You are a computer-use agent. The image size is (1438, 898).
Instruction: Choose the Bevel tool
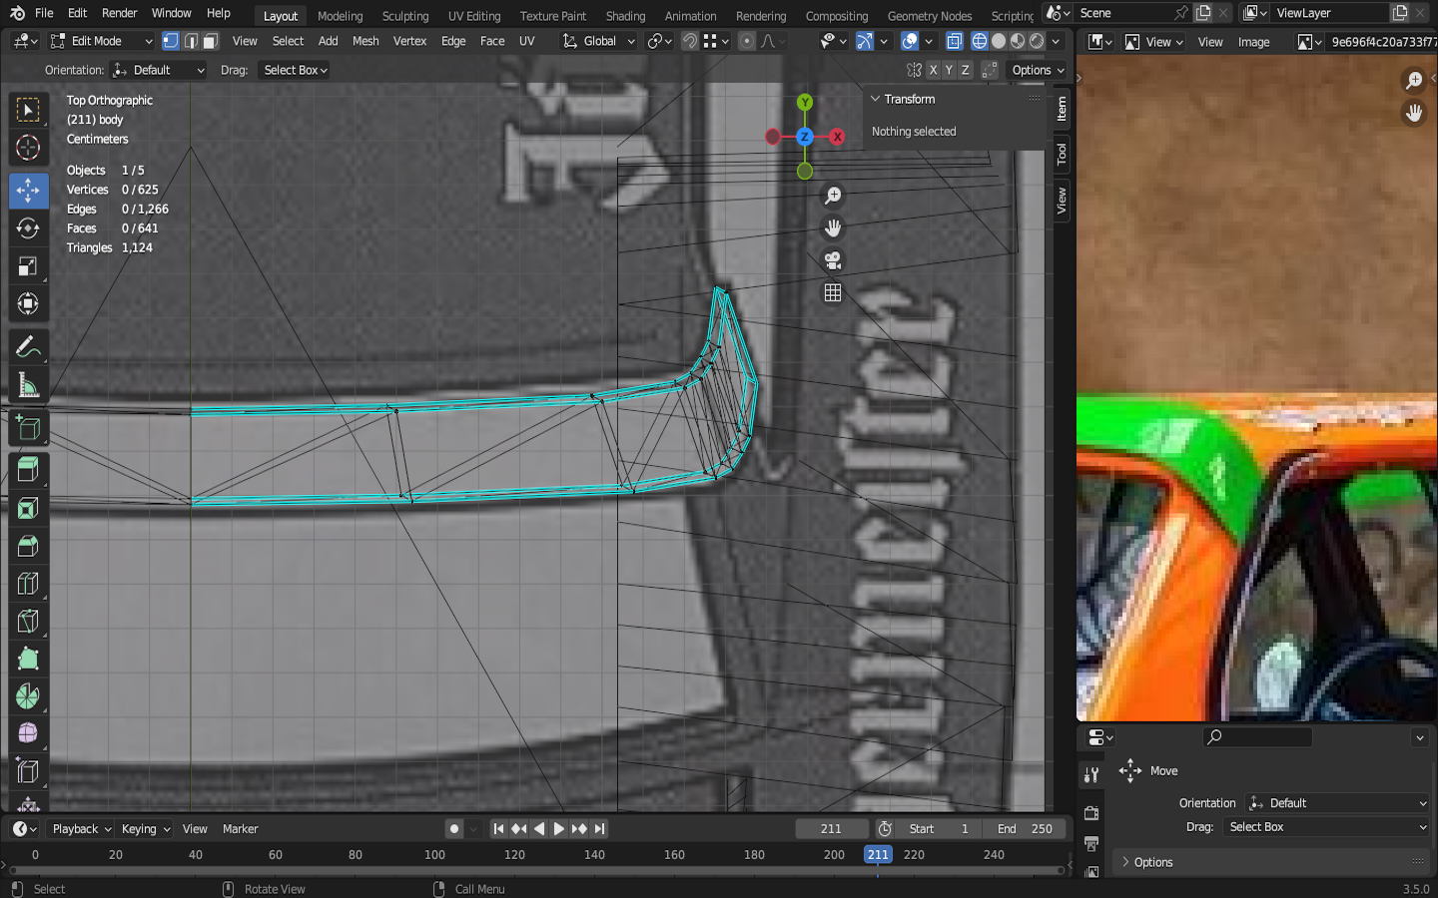click(x=28, y=546)
